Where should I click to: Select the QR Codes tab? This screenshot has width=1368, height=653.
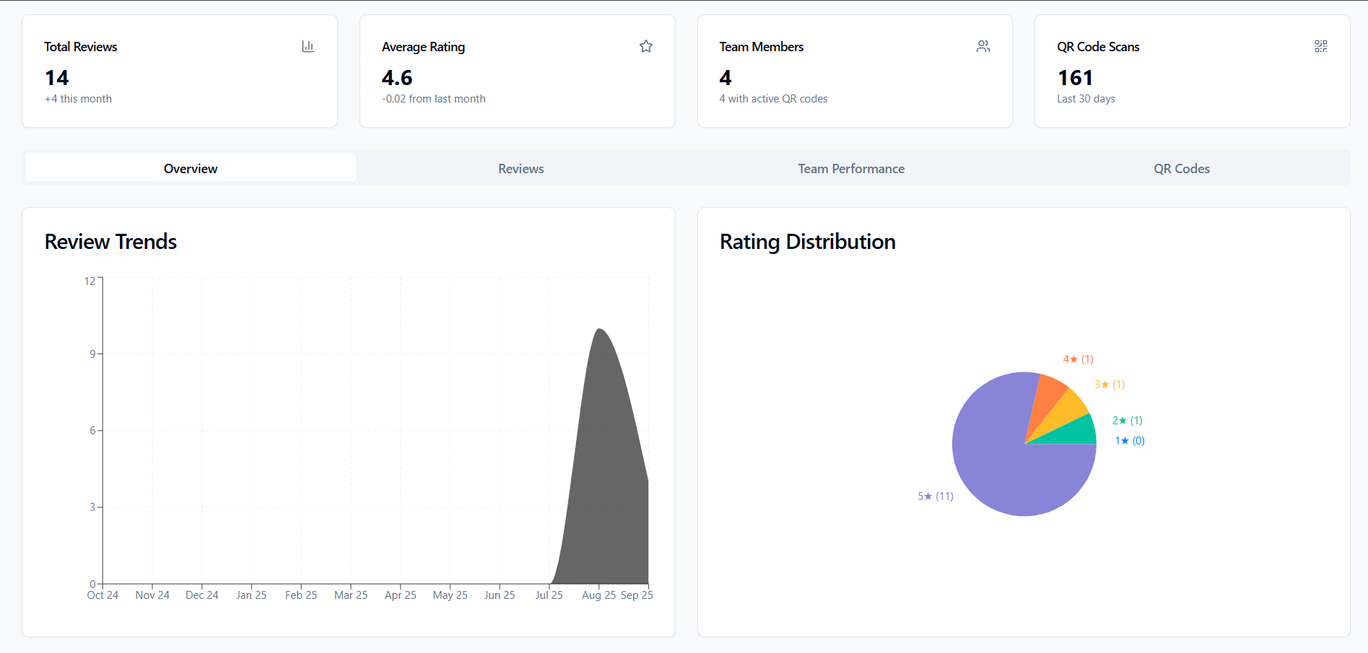(x=1181, y=168)
